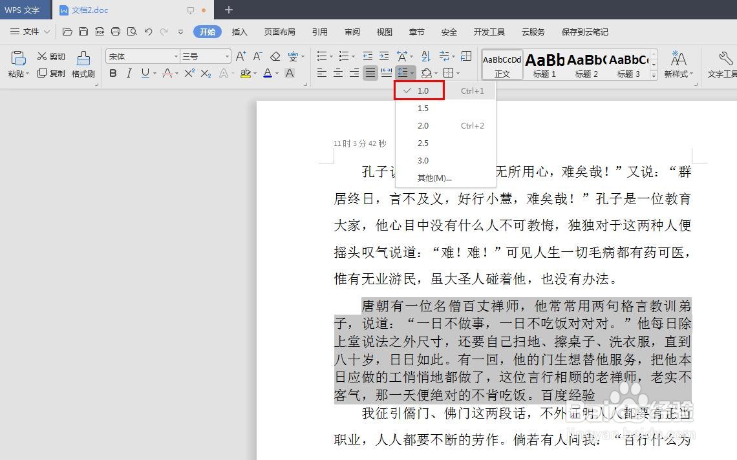Open the underline style dropdown
This screenshot has height=460, width=737.
coord(155,73)
